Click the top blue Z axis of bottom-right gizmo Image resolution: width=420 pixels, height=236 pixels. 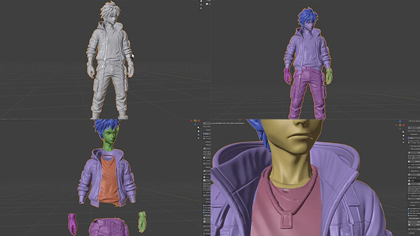coord(400,121)
